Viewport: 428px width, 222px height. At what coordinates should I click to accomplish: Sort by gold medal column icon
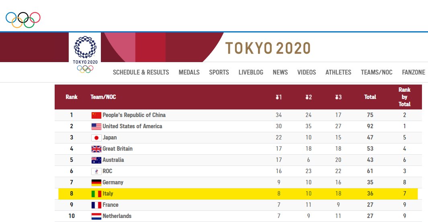pyautogui.click(x=279, y=97)
